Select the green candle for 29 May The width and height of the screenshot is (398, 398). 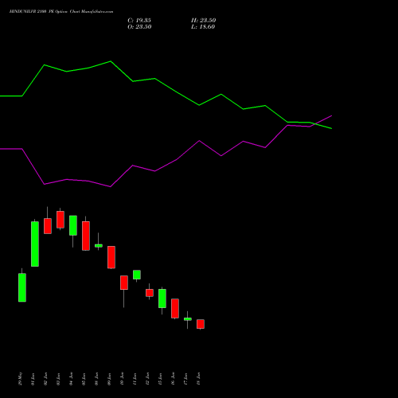[x=22, y=287]
